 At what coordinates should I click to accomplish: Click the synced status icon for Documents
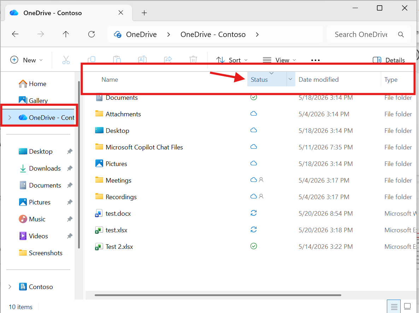tap(254, 97)
